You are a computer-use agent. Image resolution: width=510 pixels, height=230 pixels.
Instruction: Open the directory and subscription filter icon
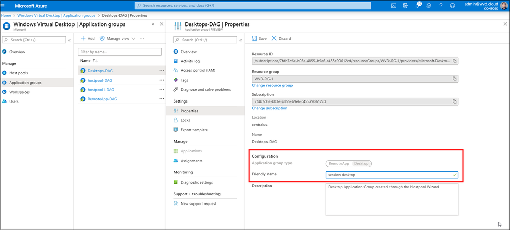(405, 6)
